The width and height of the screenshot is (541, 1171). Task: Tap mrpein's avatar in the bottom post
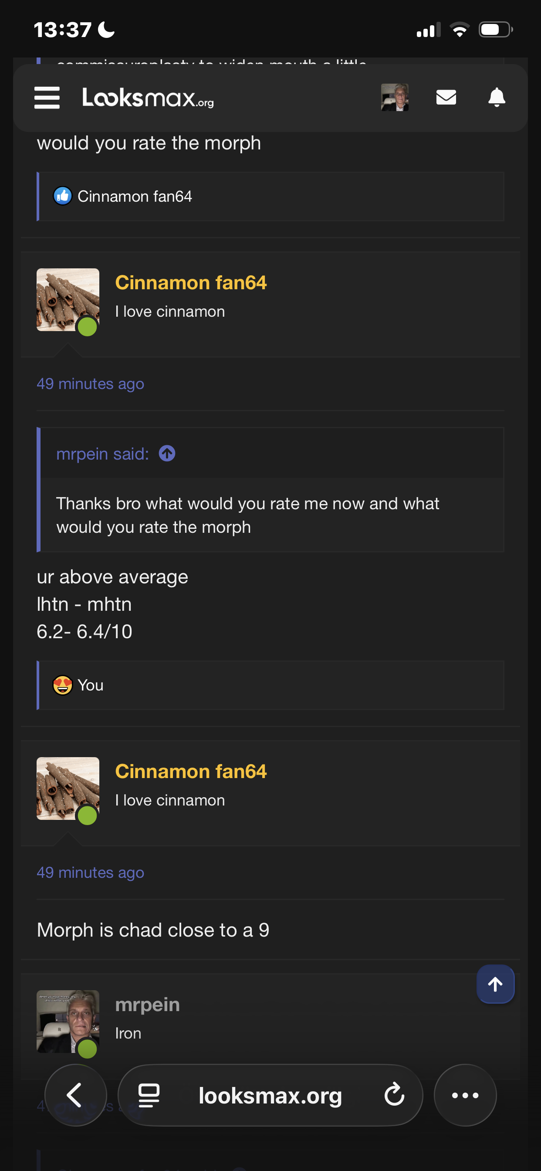click(x=68, y=1022)
